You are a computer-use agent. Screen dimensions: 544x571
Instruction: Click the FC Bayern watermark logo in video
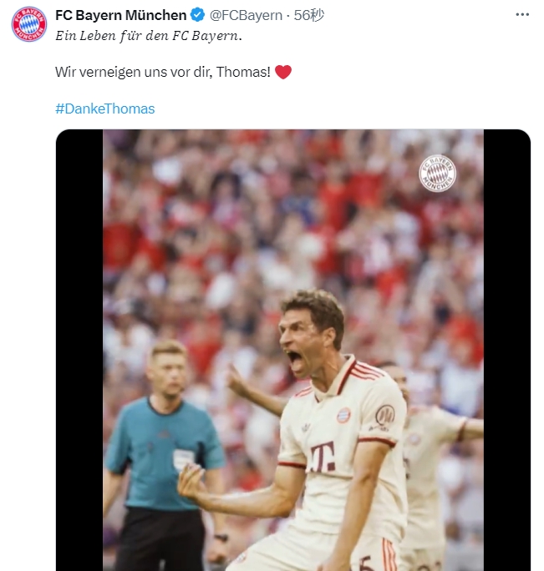click(437, 174)
